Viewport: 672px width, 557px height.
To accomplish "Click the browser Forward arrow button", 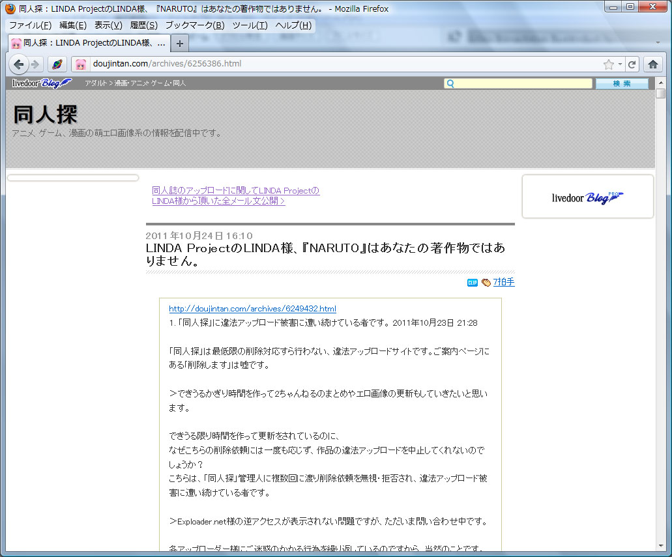I will coord(35,64).
